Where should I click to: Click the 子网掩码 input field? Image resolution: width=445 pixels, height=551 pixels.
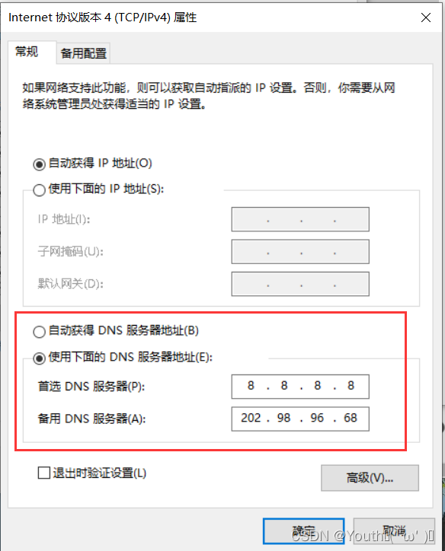[x=300, y=252]
